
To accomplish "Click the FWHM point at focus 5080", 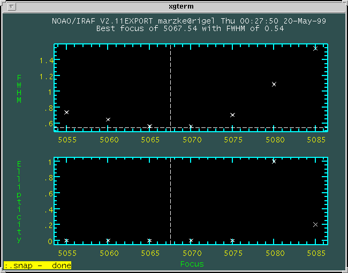I will 274,84.
